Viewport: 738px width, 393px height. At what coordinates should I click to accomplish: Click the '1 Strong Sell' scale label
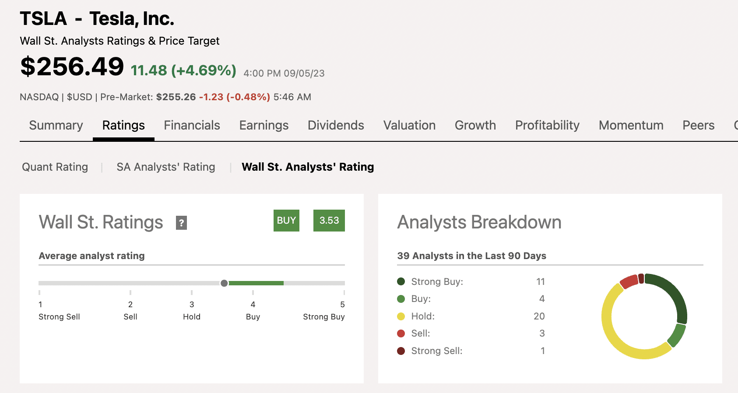59,311
